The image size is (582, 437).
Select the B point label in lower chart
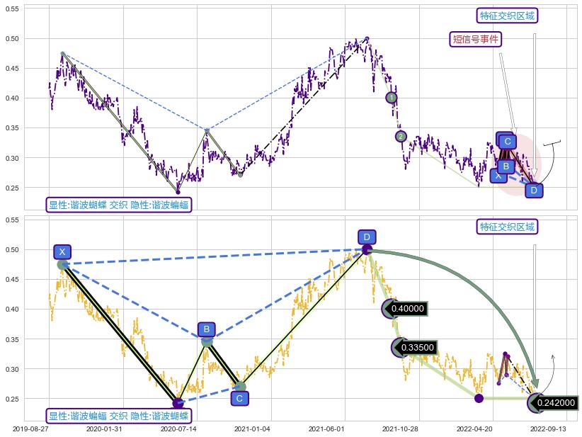point(206,329)
